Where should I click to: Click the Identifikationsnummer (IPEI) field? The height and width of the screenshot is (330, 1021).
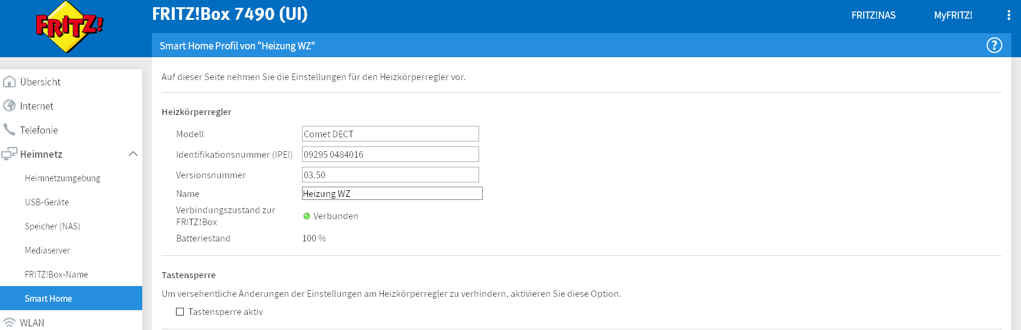pyautogui.click(x=390, y=155)
